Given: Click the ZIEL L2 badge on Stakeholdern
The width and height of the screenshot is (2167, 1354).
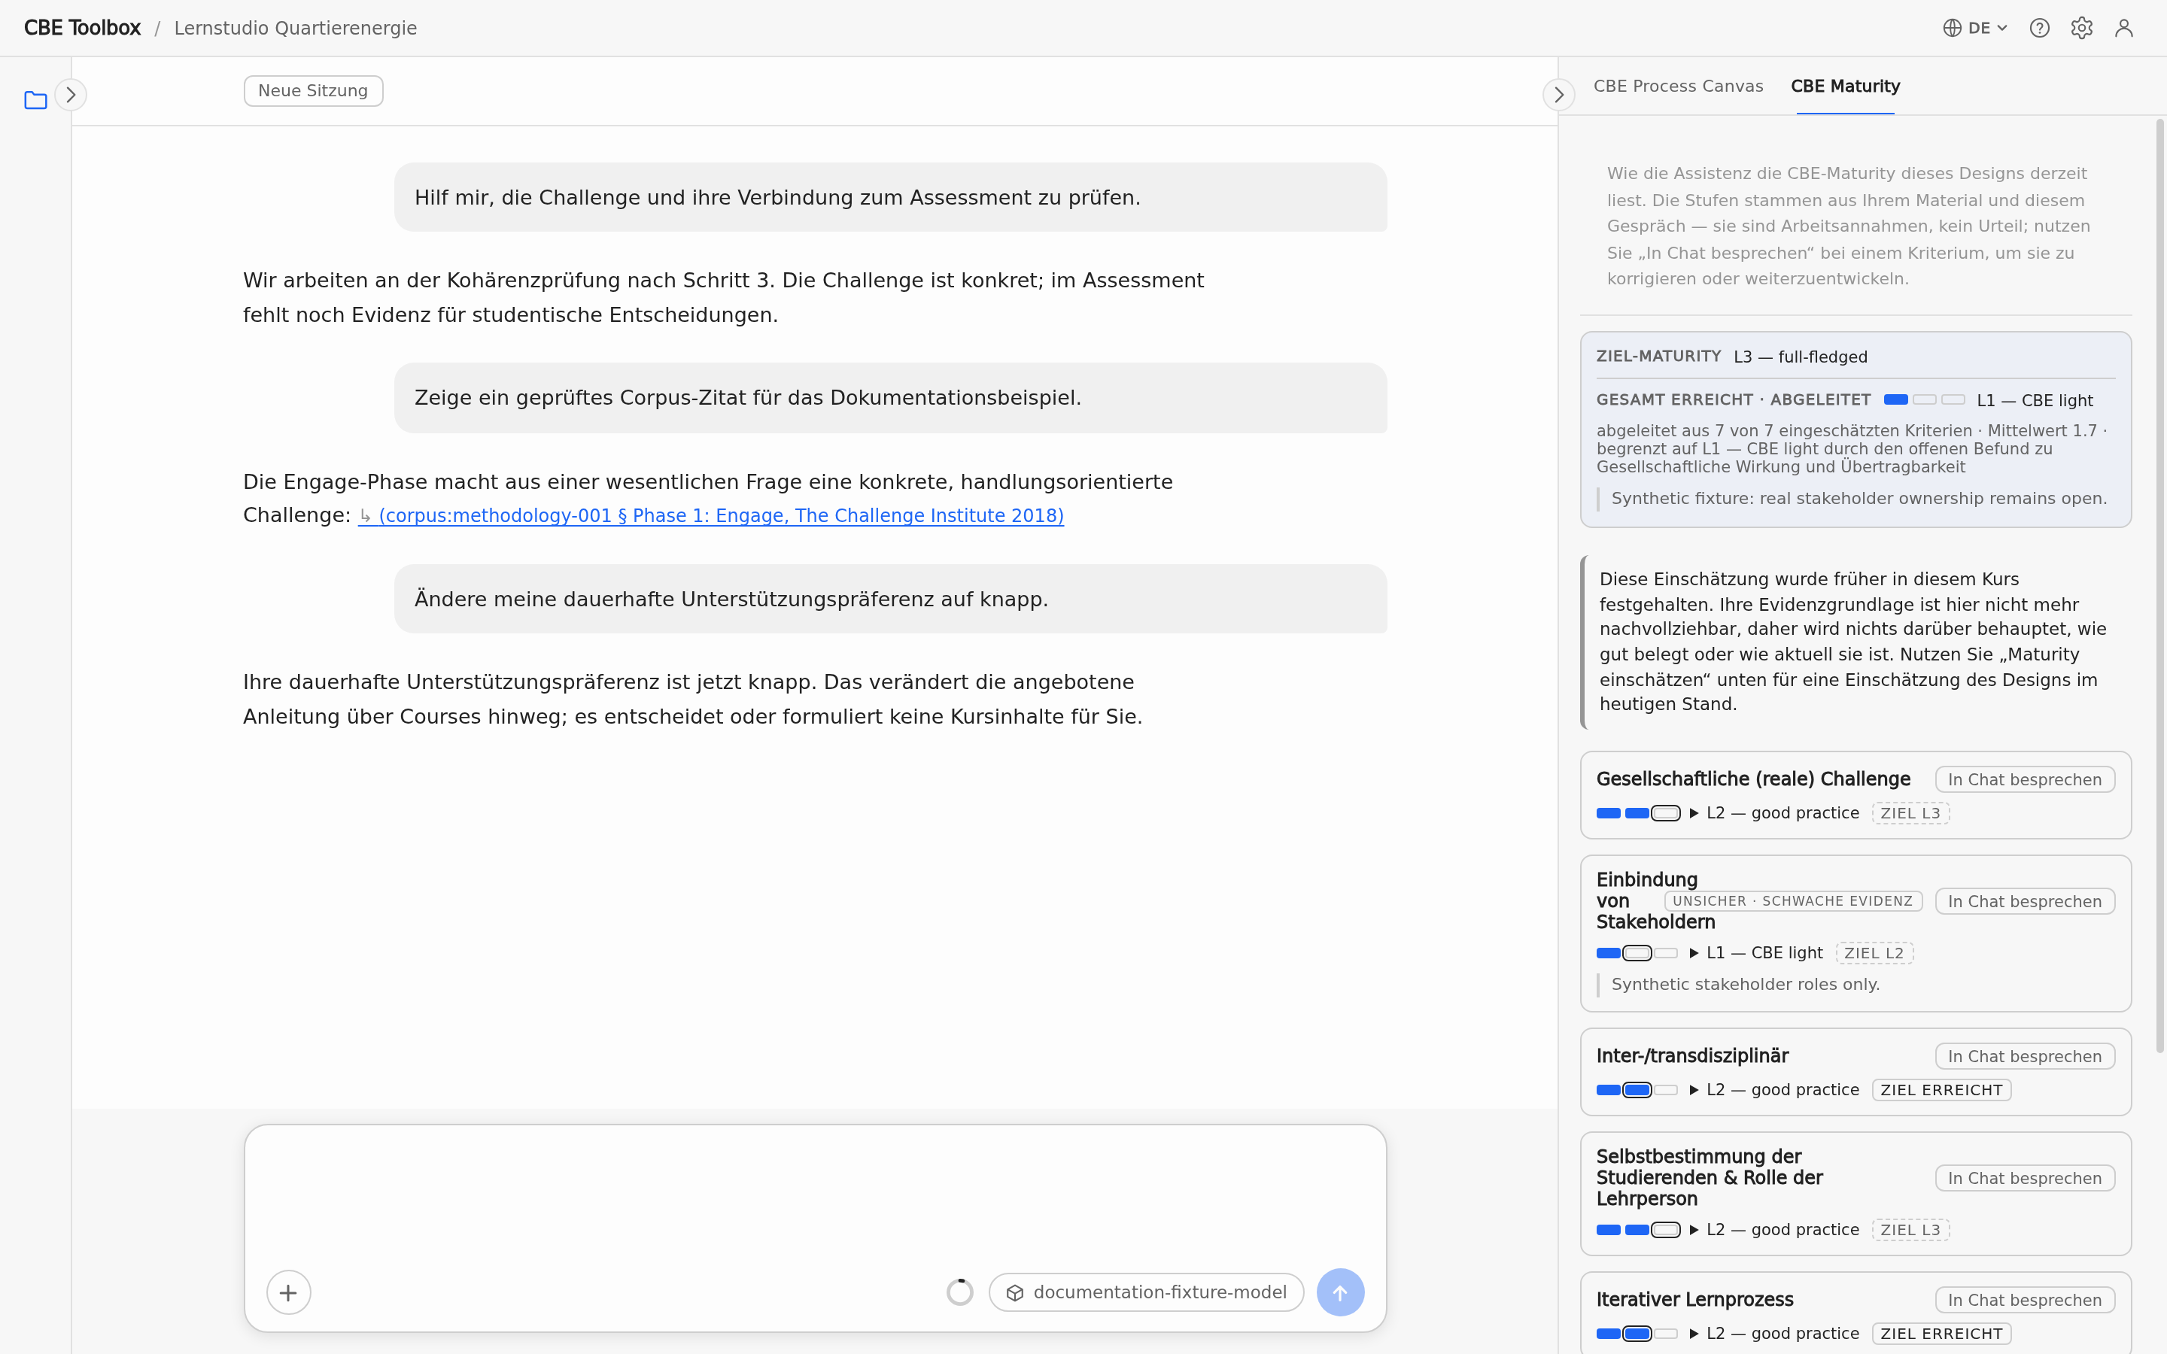Looking at the screenshot, I should (1874, 953).
